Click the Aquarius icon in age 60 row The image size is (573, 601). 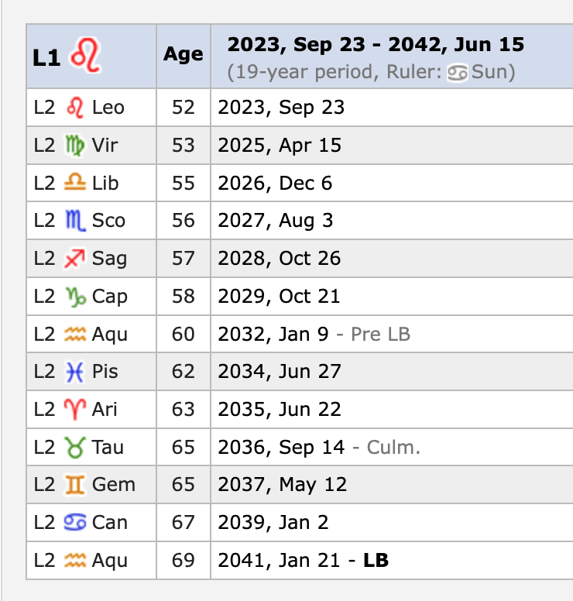coord(74,335)
